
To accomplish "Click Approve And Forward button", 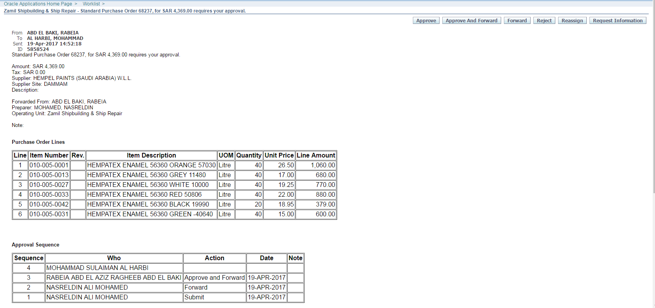I will point(471,20).
